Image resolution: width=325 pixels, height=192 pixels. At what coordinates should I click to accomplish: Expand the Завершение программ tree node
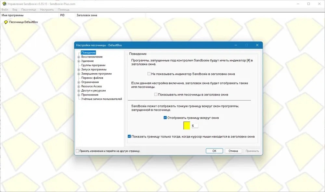tap(79, 74)
